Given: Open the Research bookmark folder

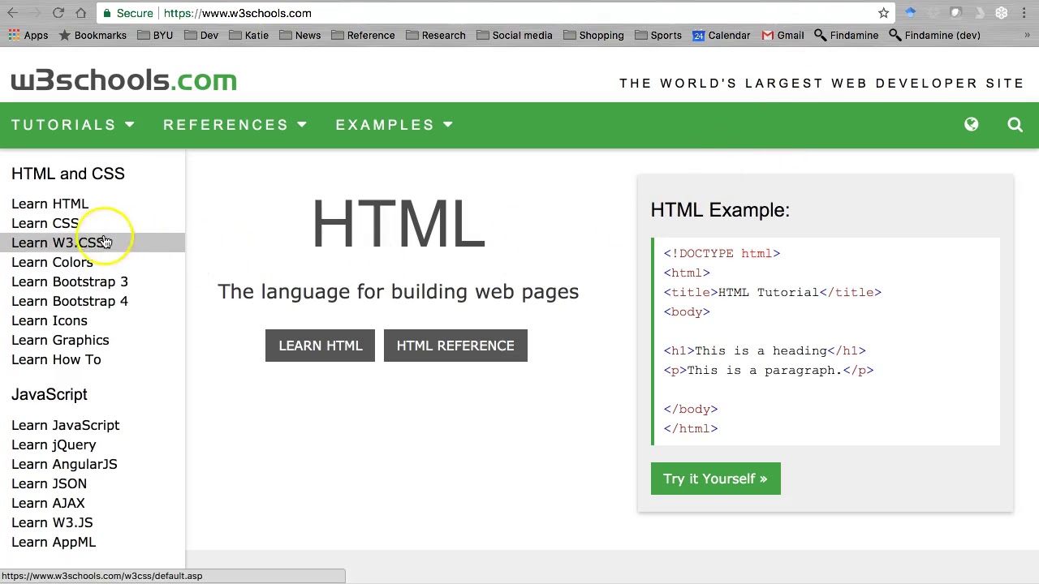Looking at the screenshot, I should click(435, 35).
